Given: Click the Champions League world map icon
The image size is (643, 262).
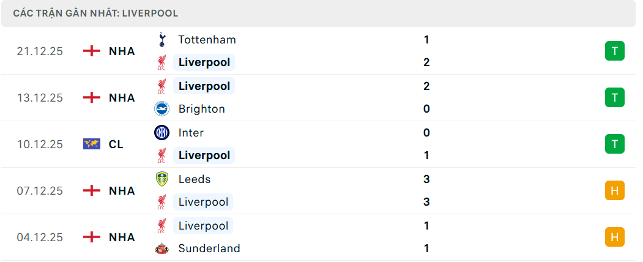Looking at the screenshot, I should click(x=91, y=144).
